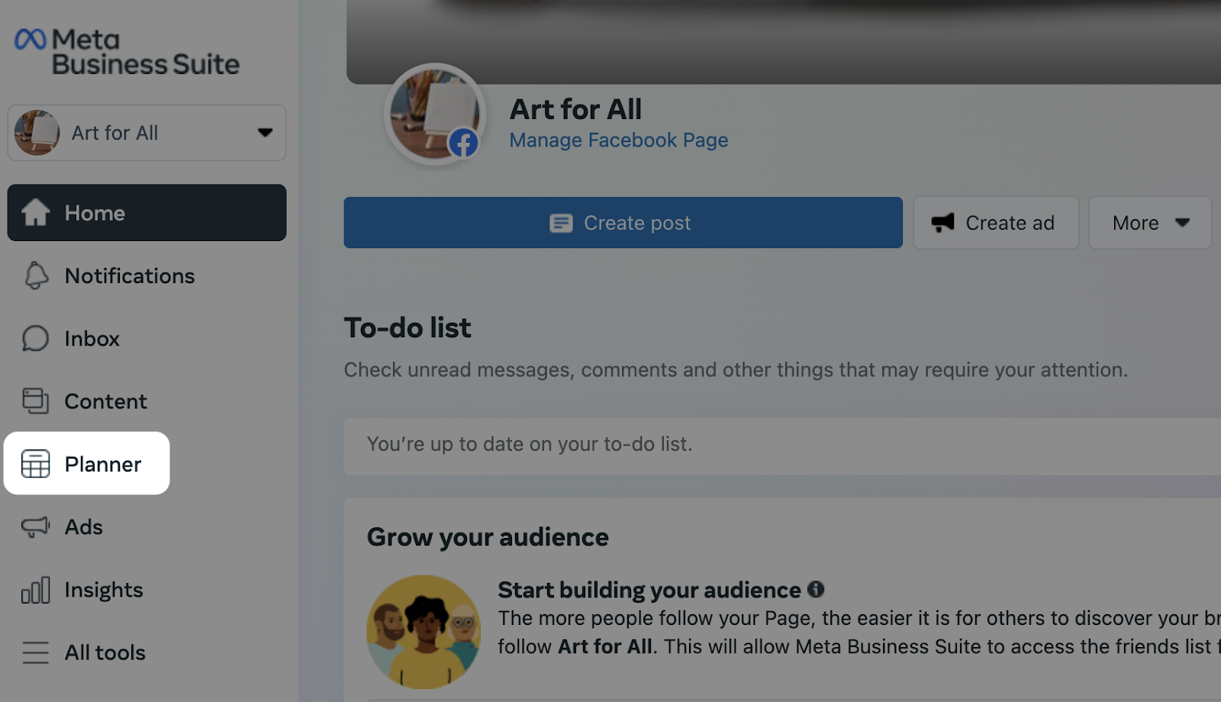Viewport: 1221px width, 702px height.
Task: Open Notifications via the bell icon
Action: pos(36,275)
